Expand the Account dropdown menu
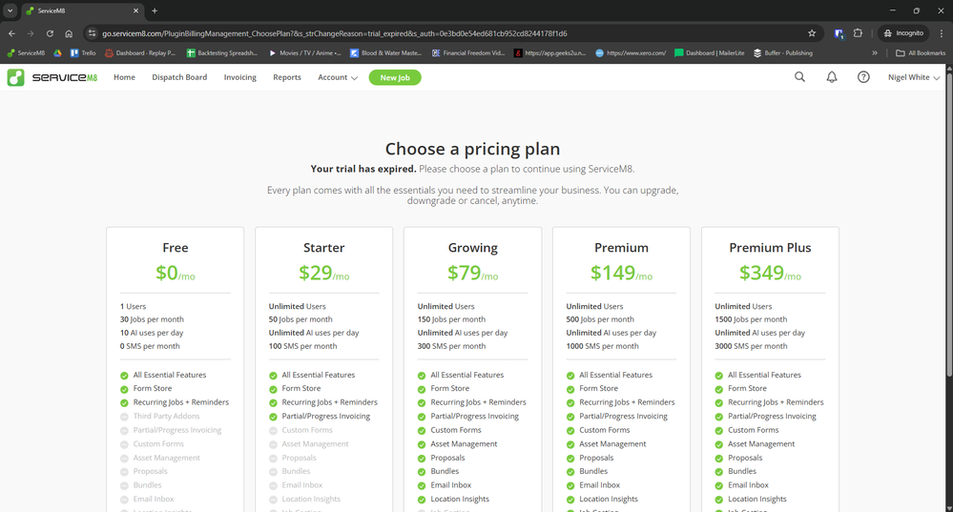Image resolution: width=953 pixels, height=512 pixels. (x=338, y=78)
